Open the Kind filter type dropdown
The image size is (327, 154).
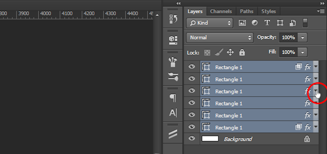(x=210, y=23)
